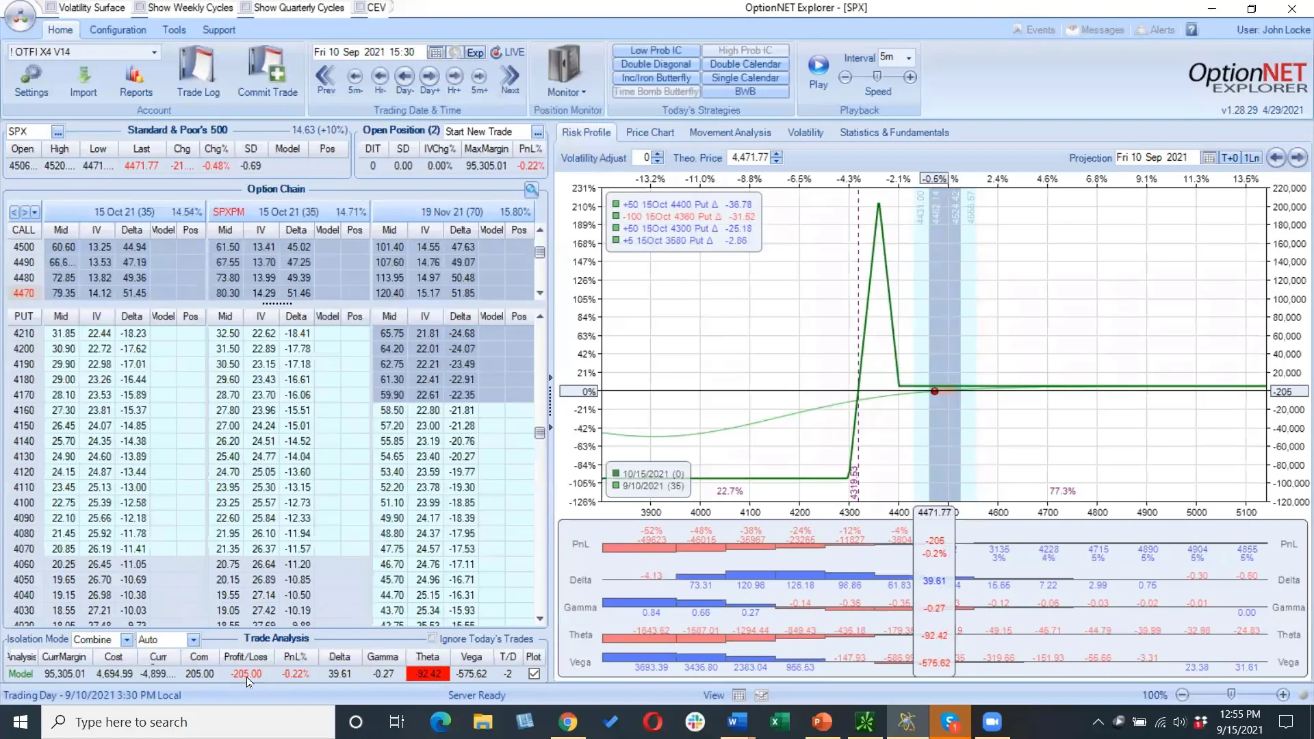This screenshot has height=739, width=1314.
Task: Increase playback speed with plus icon
Action: 910,77
